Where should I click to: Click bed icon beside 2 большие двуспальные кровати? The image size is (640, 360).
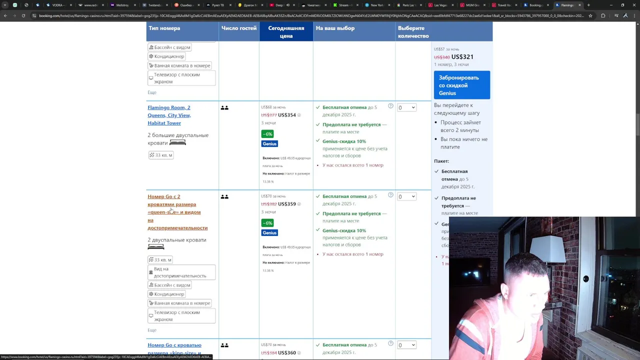click(x=177, y=142)
